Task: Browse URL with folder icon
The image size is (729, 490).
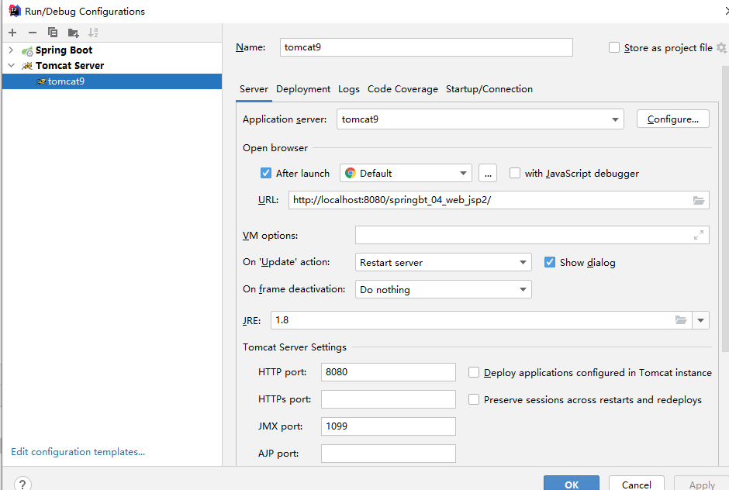Action: pos(698,200)
